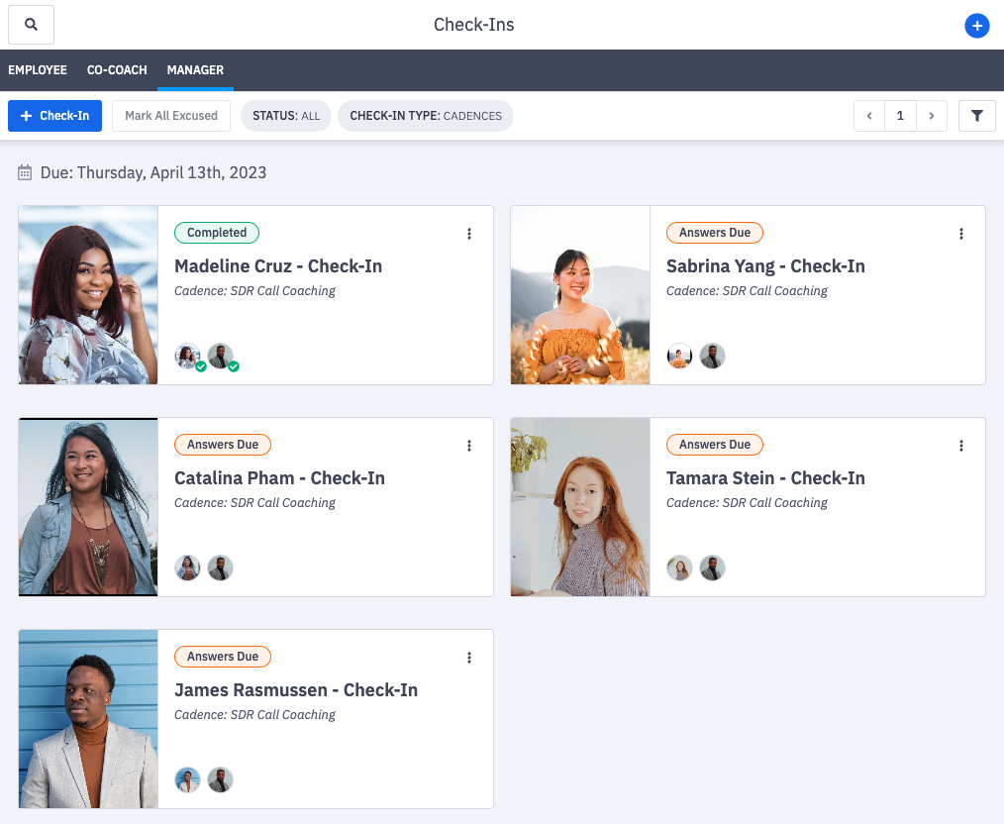Open Catalina Pham - Check-In title

coord(279,478)
